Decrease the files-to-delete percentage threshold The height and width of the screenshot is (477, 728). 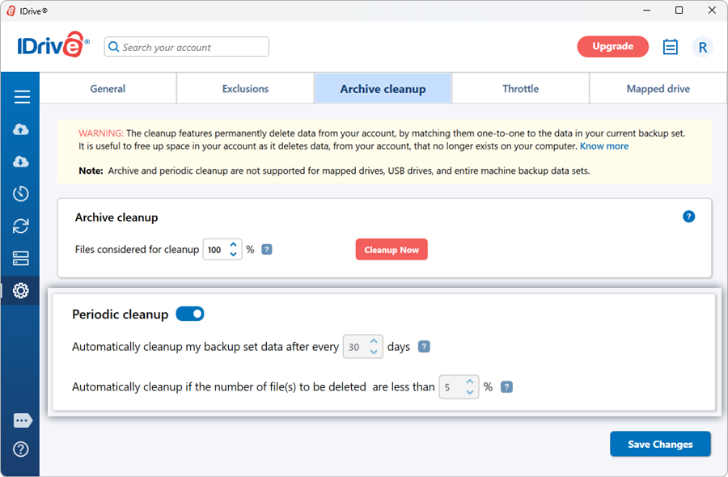click(470, 392)
